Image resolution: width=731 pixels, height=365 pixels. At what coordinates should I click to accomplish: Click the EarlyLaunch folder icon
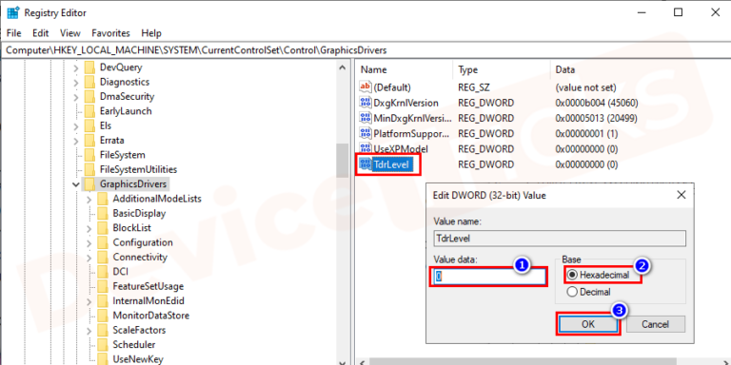89,111
